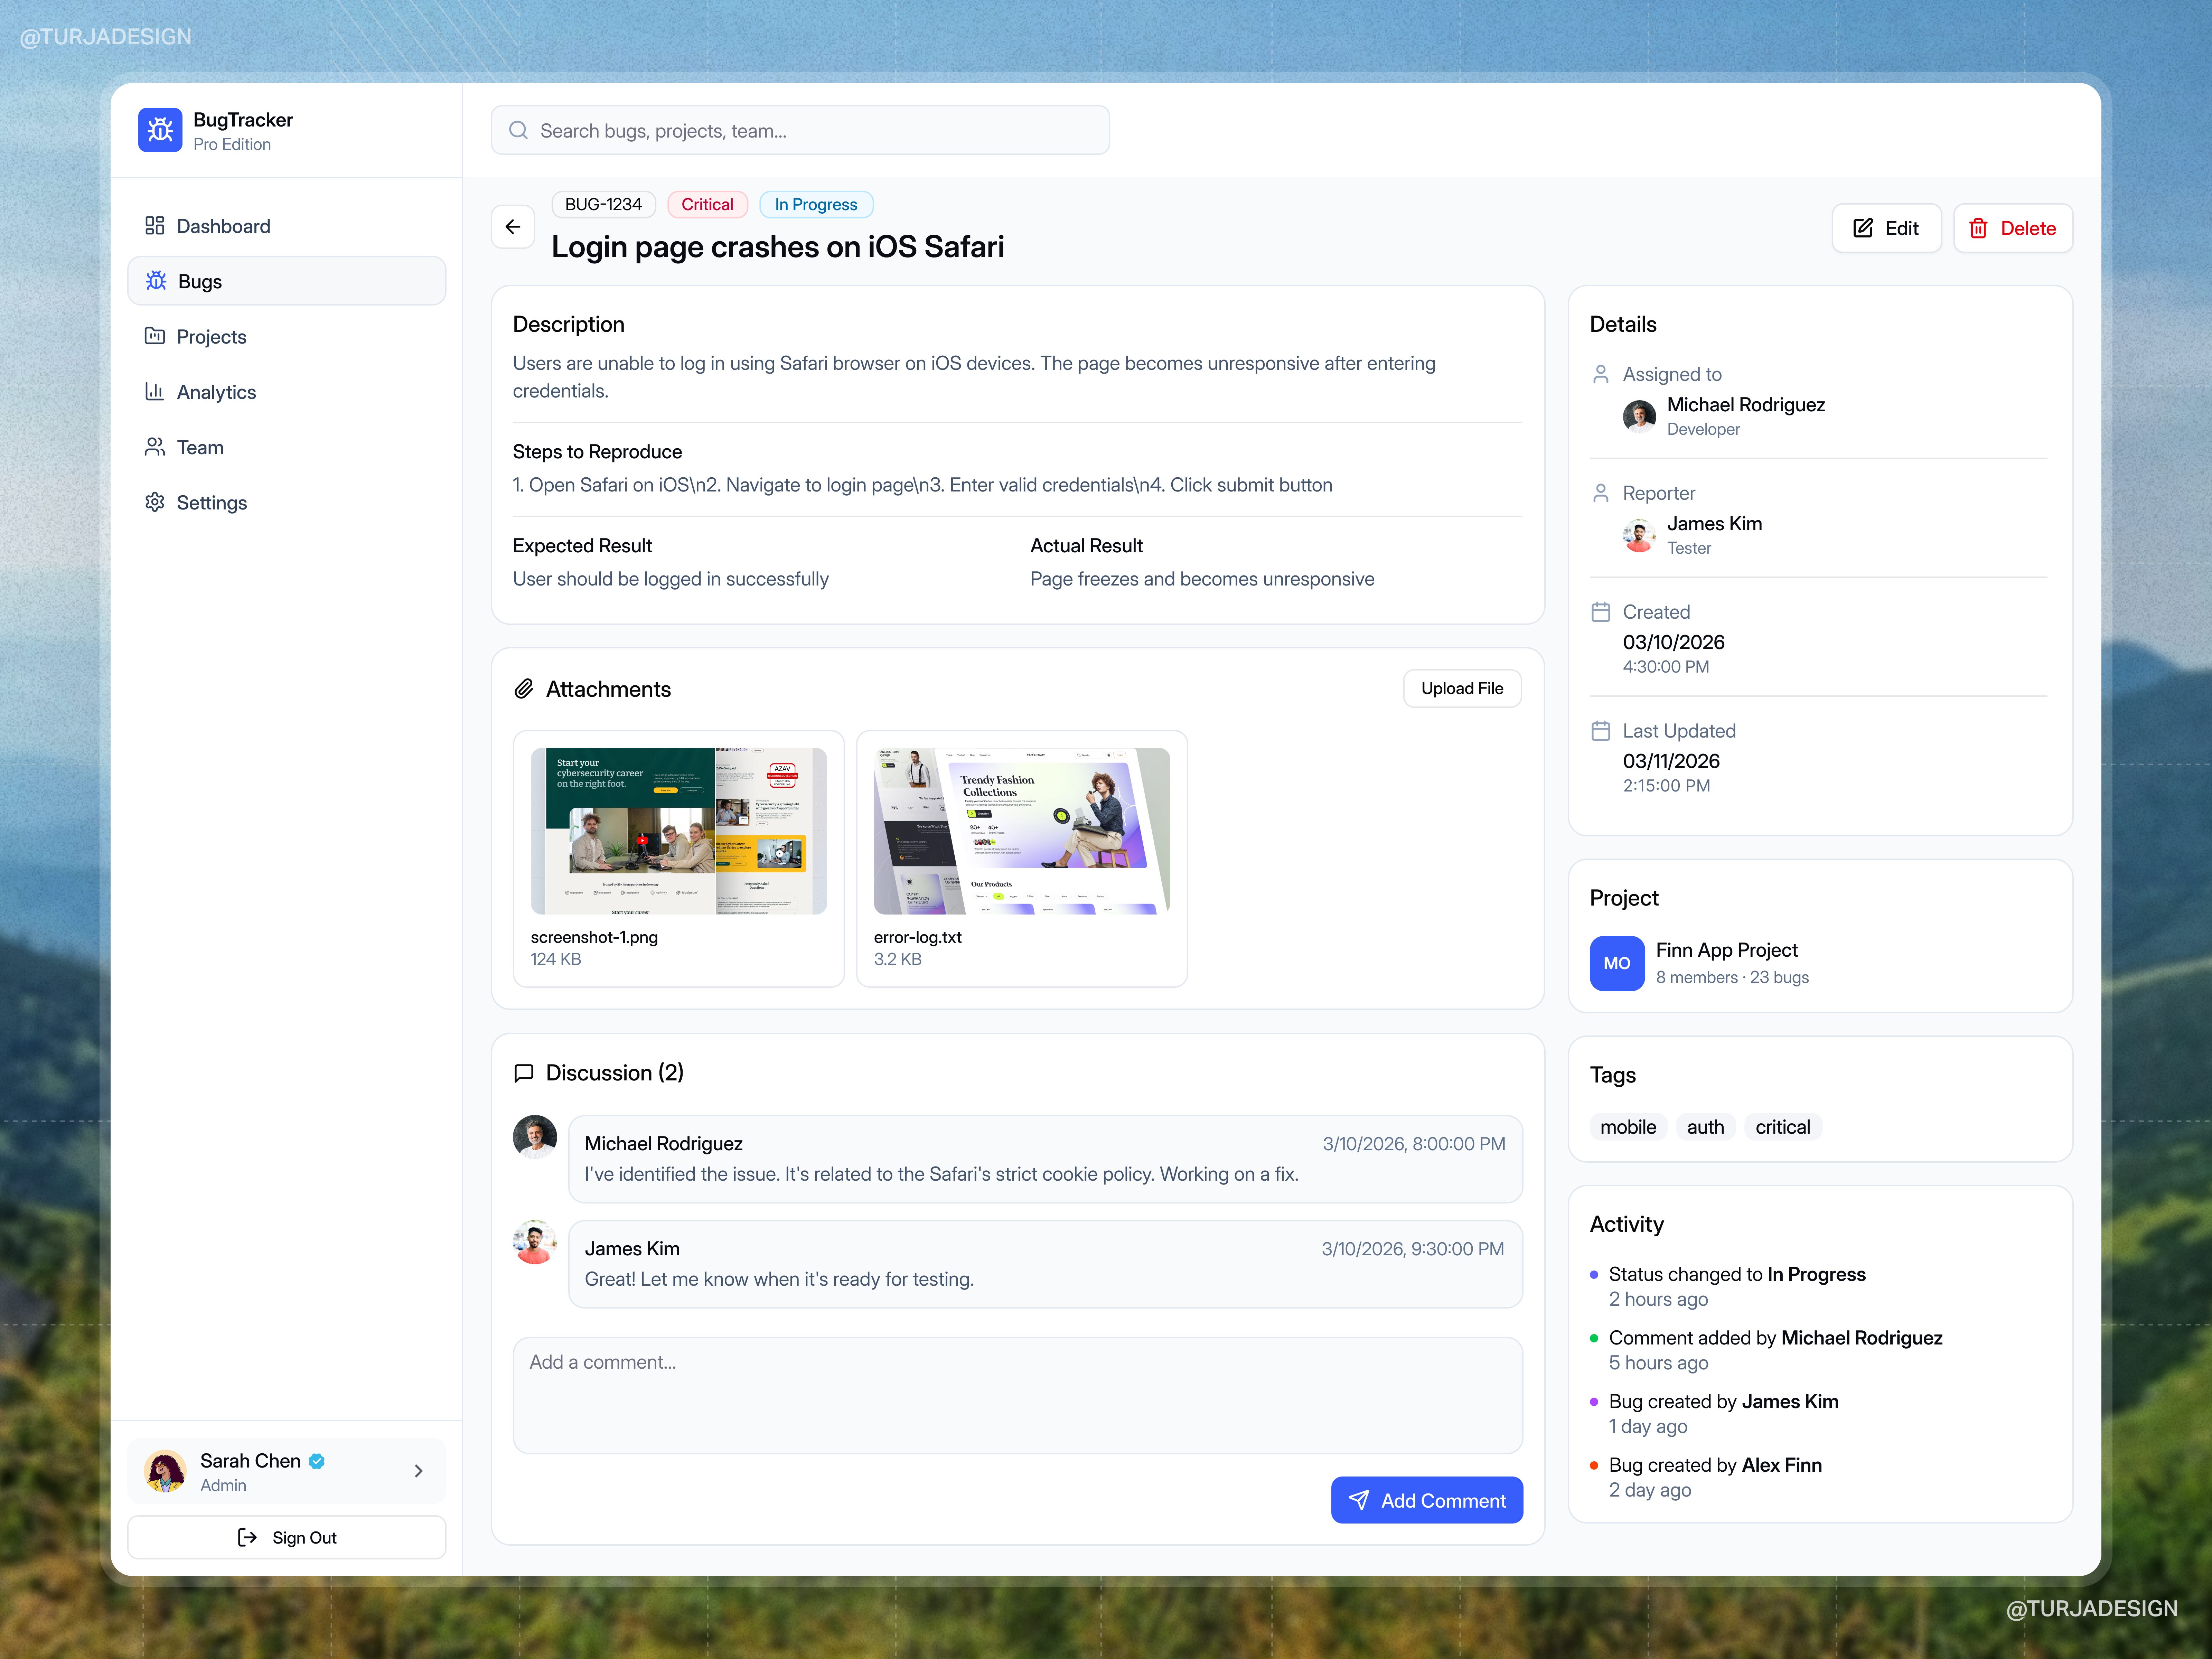Image resolution: width=2212 pixels, height=1659 pixels.
Task: Click Michael Rodriguez's avatar in Discussion
Action: coord(535,1137)
